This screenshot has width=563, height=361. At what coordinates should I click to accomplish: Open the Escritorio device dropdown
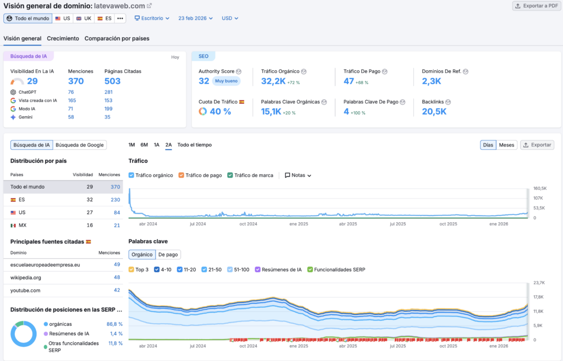(x=152, y=18)
